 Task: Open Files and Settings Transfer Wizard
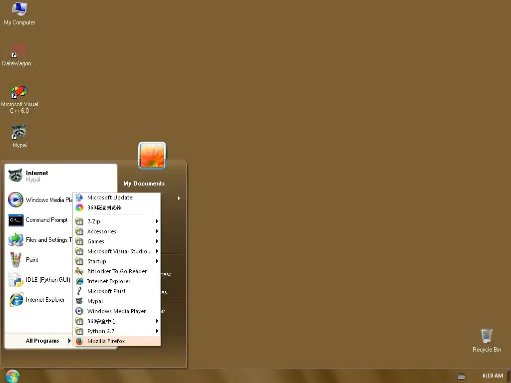39,240
